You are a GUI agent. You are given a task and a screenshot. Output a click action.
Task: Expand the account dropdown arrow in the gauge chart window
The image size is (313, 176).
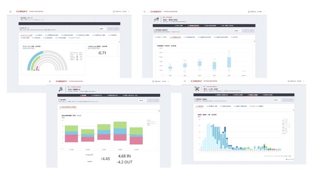pyautogui.click(x=129, y=12)
